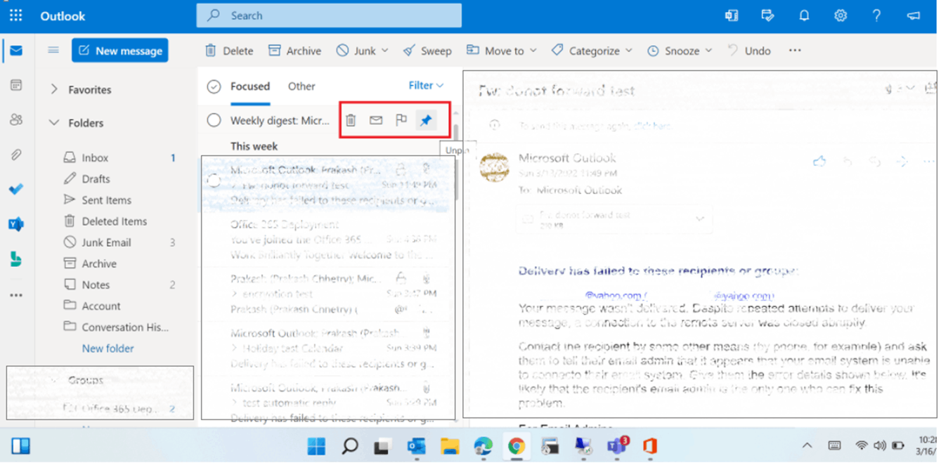Viewport: 941px width, 463px height.
Task: Collapse the Folders section
Action: click(x=54, y=122)
